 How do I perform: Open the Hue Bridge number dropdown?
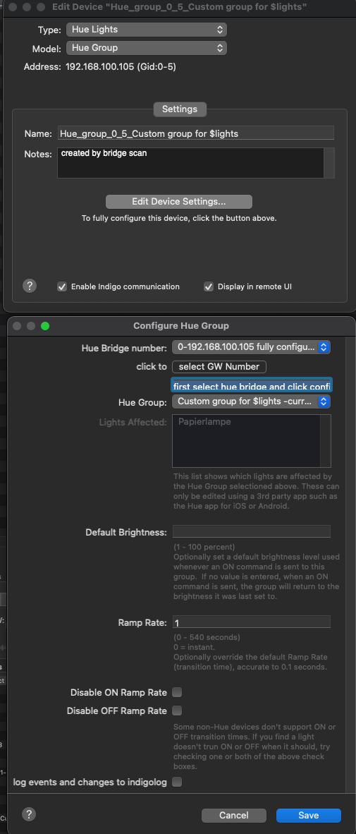(x=252, y=347)
